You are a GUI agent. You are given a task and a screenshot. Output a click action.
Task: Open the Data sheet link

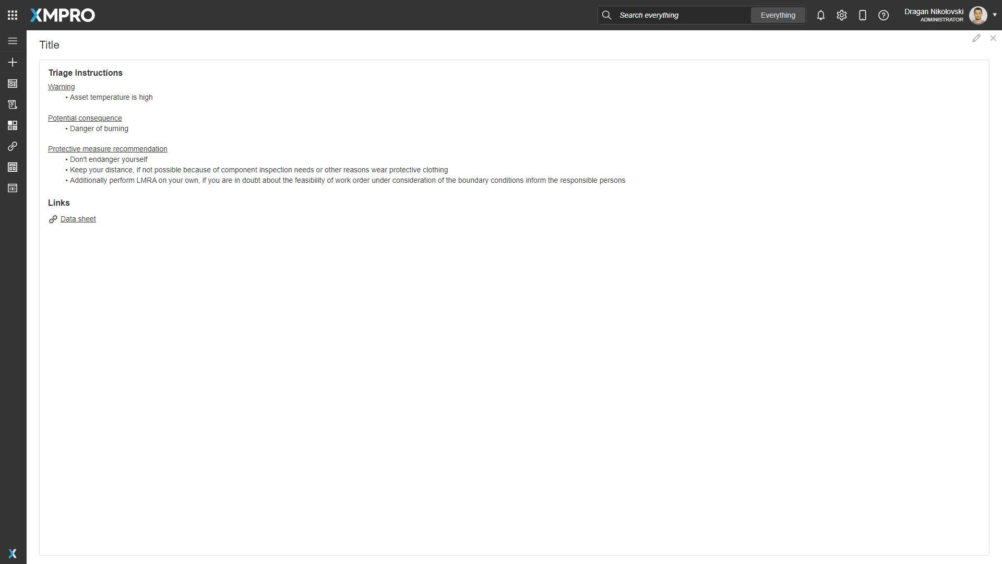point(78,219)
